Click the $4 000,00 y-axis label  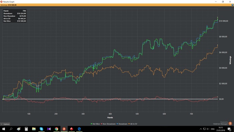click(x=223, y=68)
